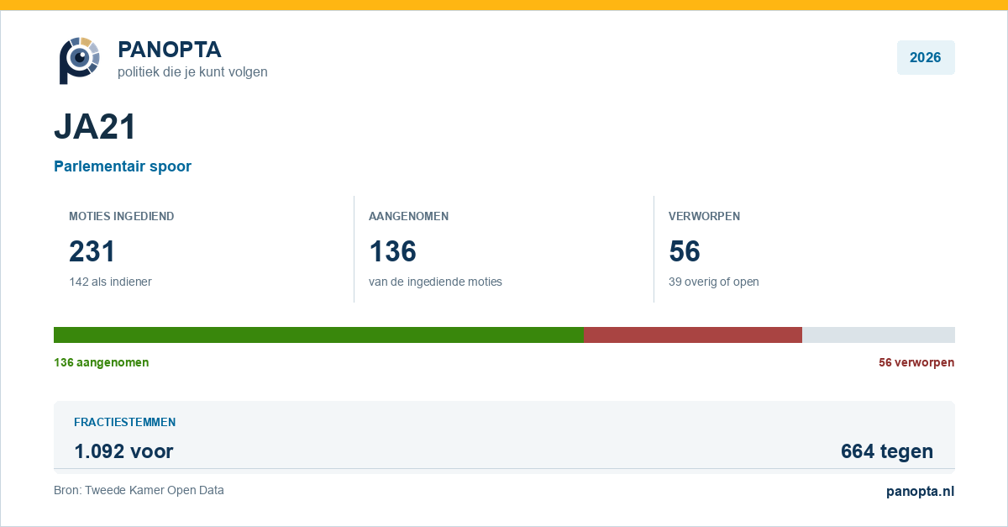Click the green accepted segment of bar
1008x527 pixels.
click(319, 335)
